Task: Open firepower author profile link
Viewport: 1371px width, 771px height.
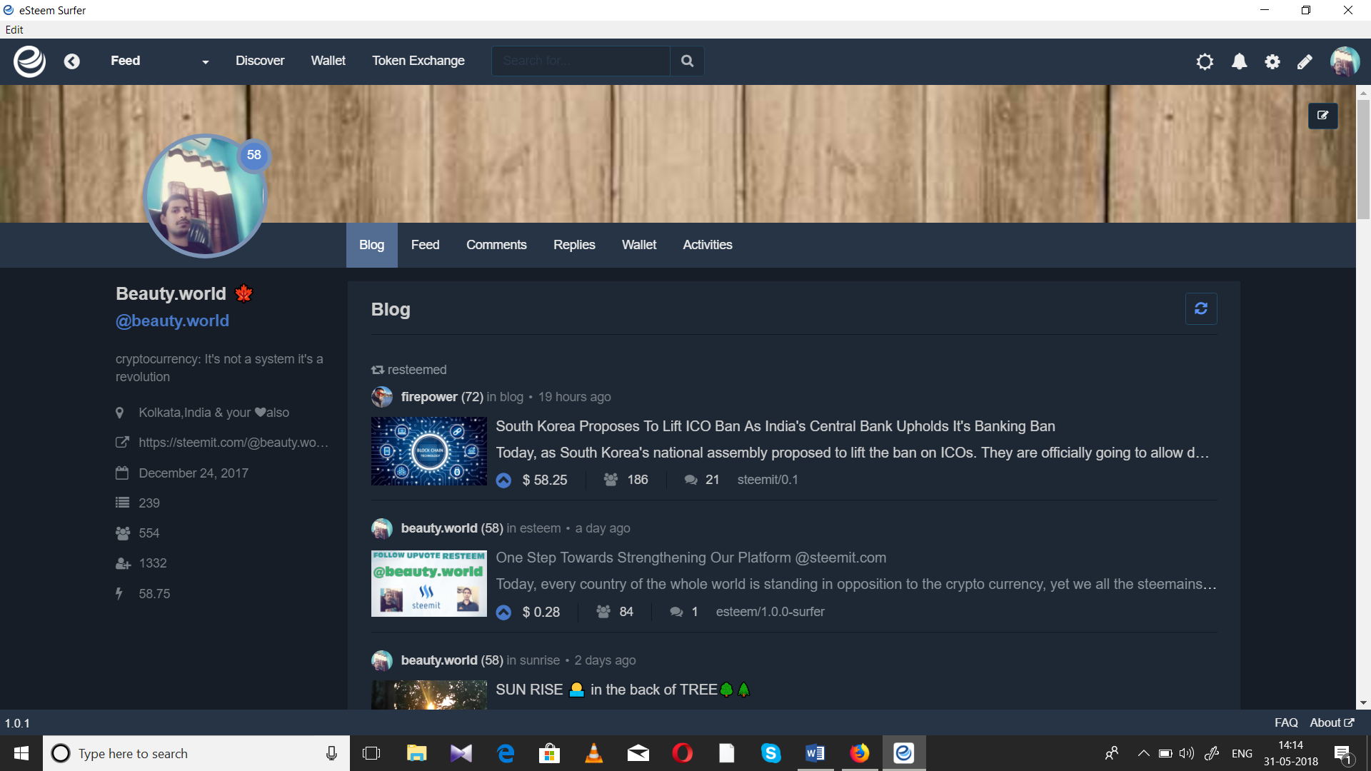Action: point(428,397)
